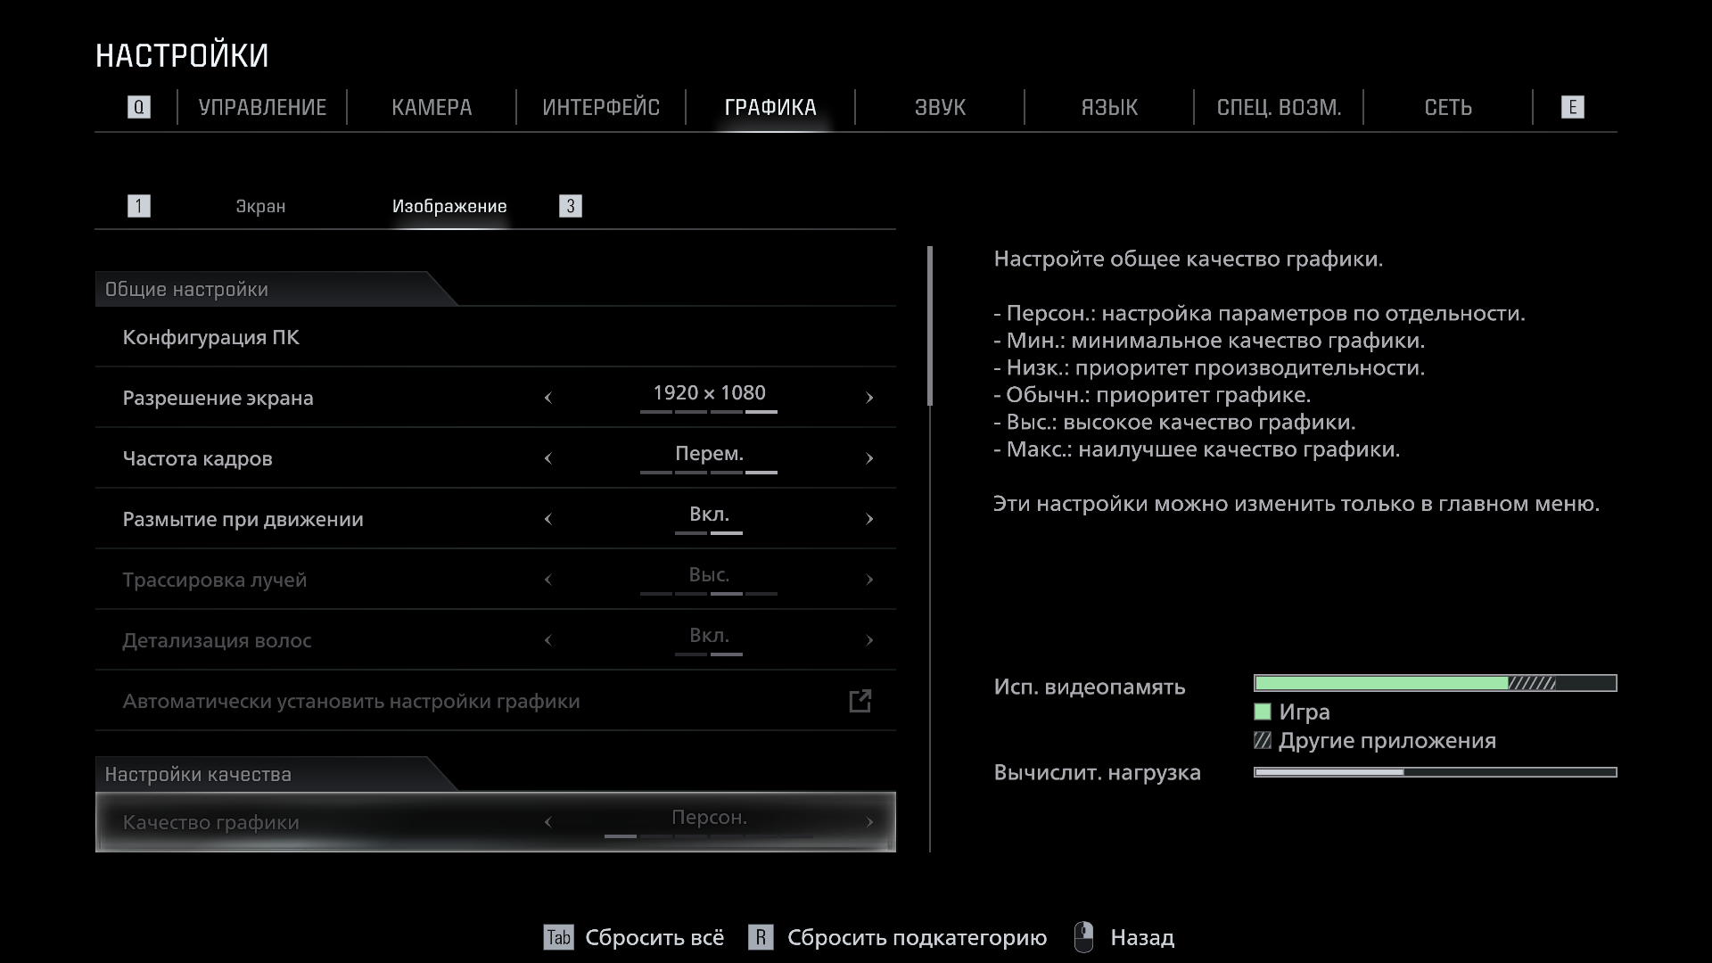Screen dimensions: 1712x963
Task: Click the R key icon to reset the subcategory
Action: click(x=760, y=937)
